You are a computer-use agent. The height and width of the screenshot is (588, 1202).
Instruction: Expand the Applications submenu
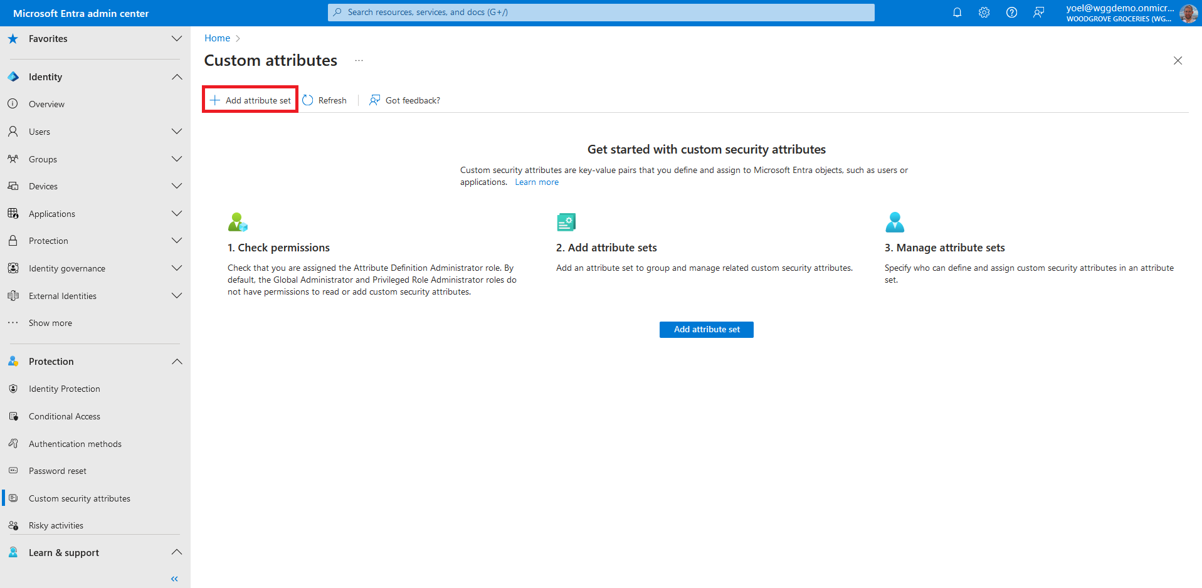pos(177,214)
